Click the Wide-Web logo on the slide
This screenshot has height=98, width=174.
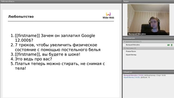pyautogui.click(x=108, y=16)
